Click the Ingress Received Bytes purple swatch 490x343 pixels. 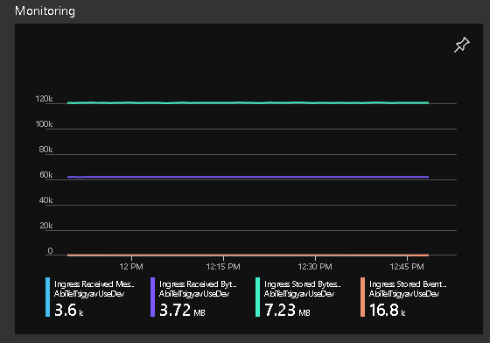click(152, 297)
